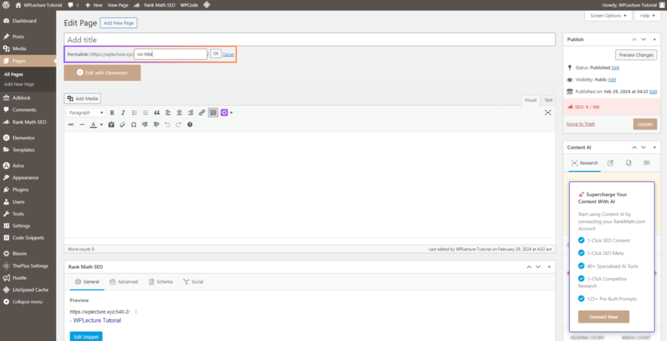Toggle the toolbar kitchen sink button

(x=213, y=113)
